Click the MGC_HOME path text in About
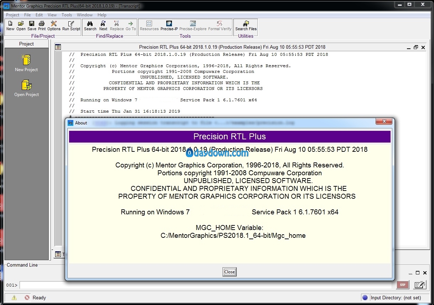Screen dimensions: 434x305 233,235
